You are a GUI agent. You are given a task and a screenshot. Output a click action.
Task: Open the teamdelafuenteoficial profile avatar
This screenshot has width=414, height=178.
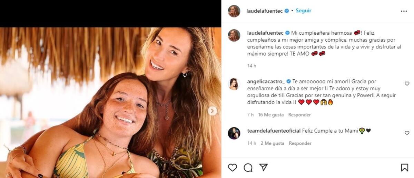[234, 133]
